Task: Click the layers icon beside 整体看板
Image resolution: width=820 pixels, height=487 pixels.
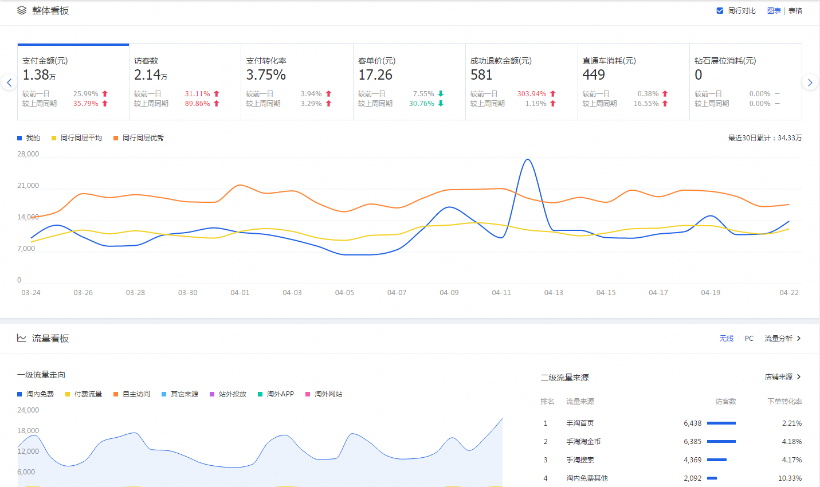Action: [22, 10]
